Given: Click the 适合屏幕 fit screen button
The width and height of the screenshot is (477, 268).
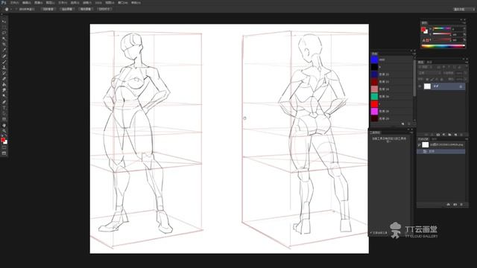Looking at the screenshot, I should (67, 9).
